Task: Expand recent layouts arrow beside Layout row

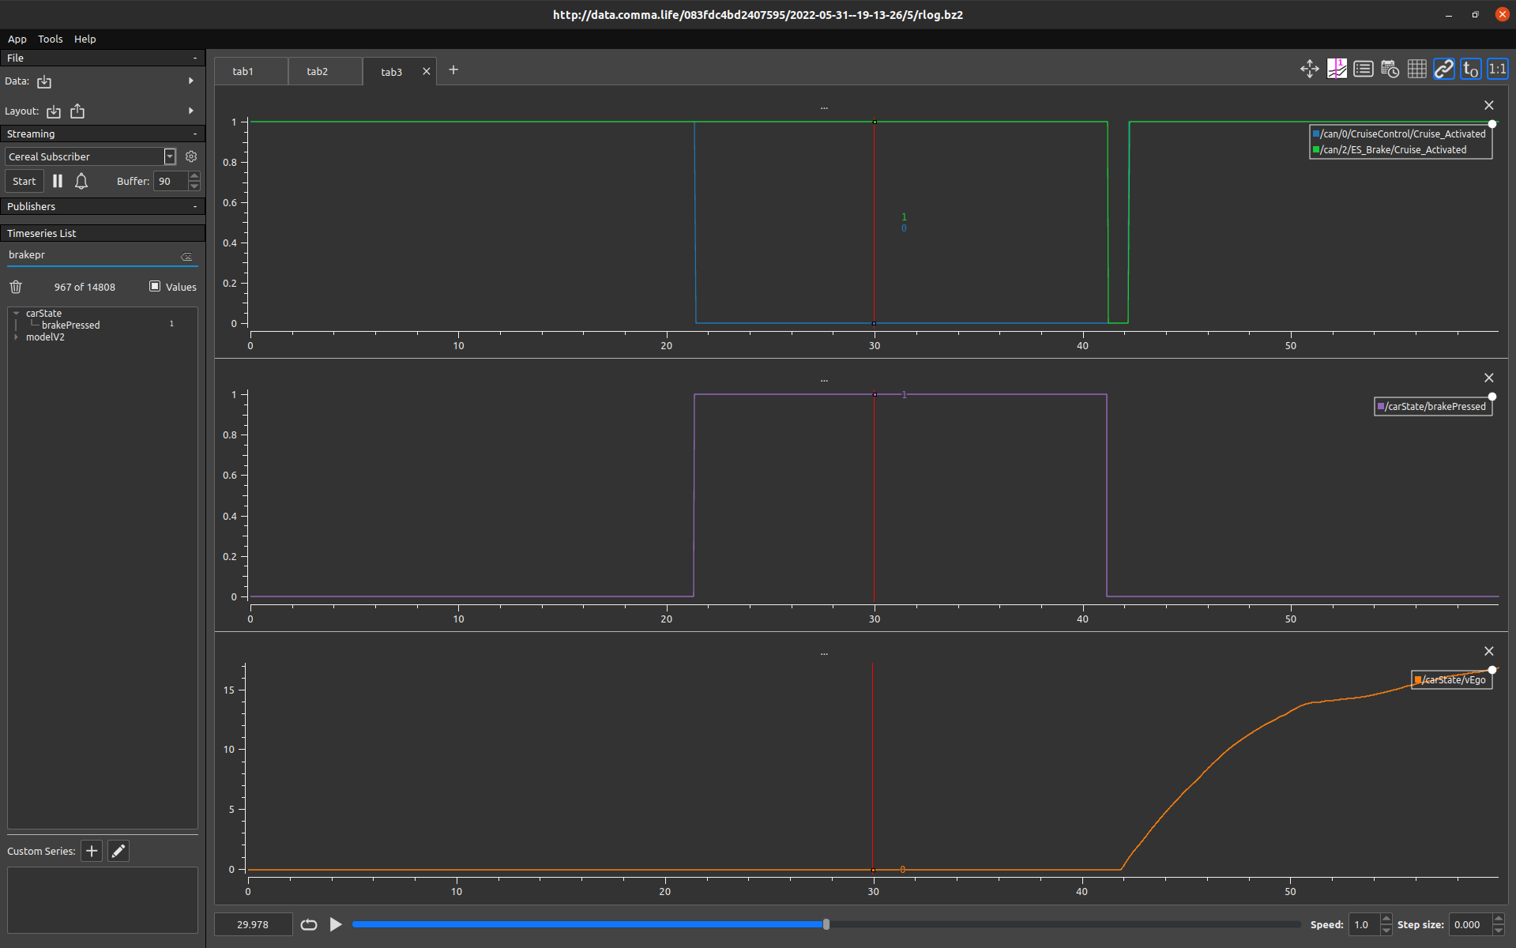Action: pyautogui.click(x=191, y=111)
